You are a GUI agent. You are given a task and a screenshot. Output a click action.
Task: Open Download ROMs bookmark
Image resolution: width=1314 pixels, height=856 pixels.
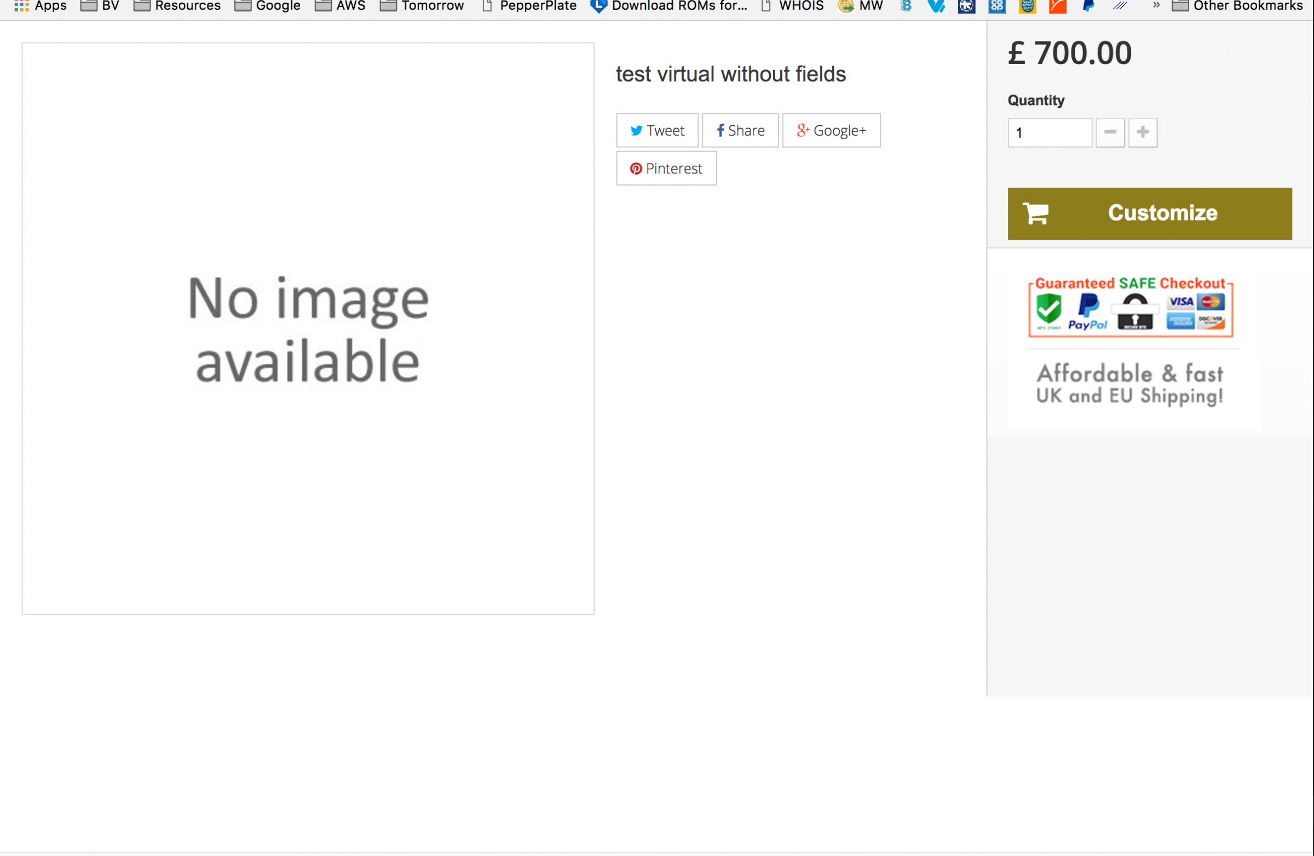point(668,6)
